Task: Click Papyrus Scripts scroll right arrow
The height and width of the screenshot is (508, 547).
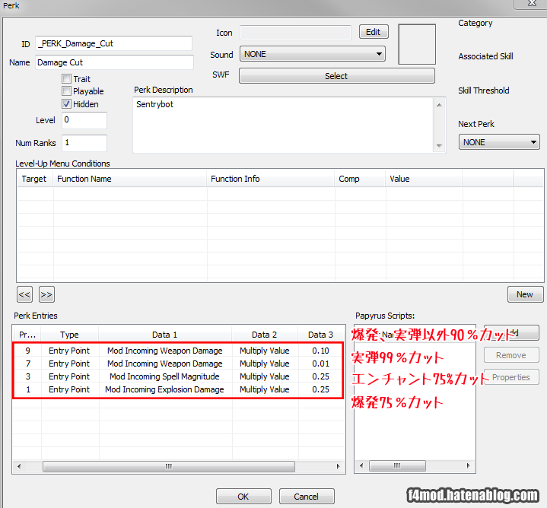Action: 468,465
